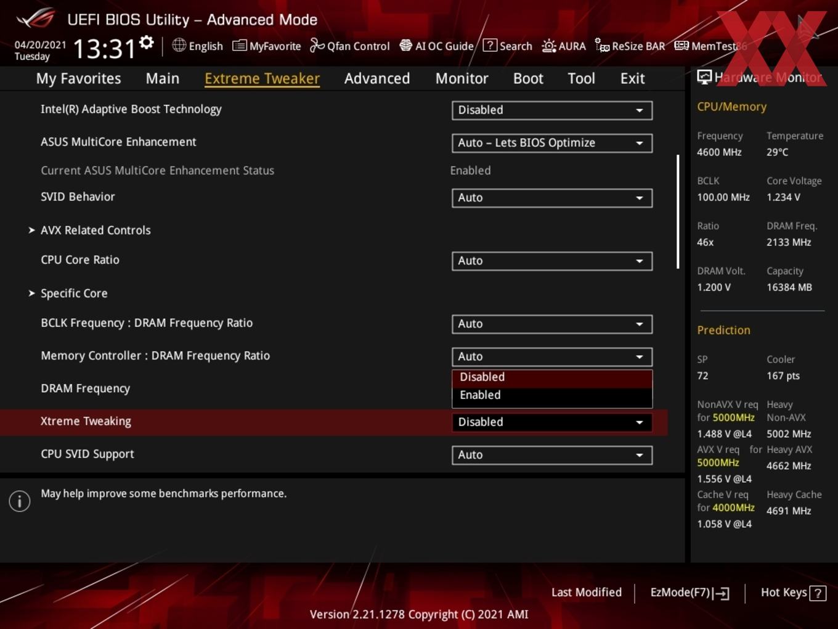Click the 46x ratio value

tap(705, 242)
